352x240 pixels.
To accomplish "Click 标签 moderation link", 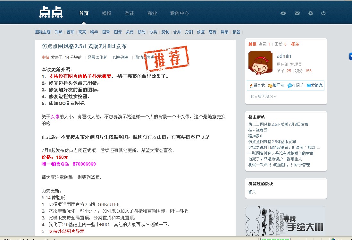I will pyautogui.click(x=236, y=32).
